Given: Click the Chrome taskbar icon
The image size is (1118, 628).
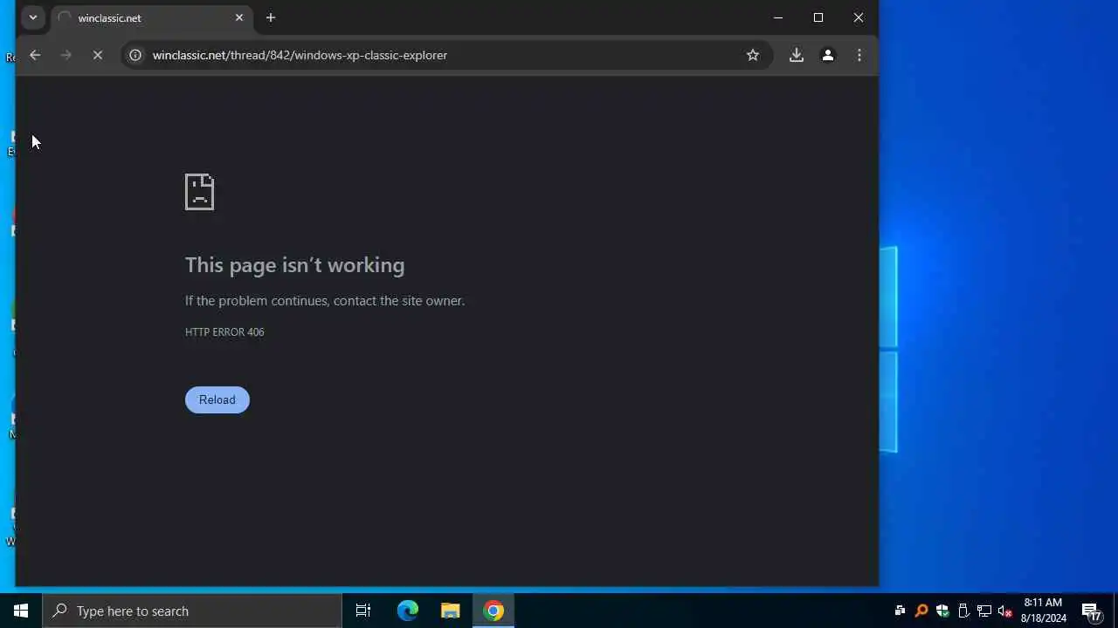Looking at the screenshot, I should pos(493,611).
